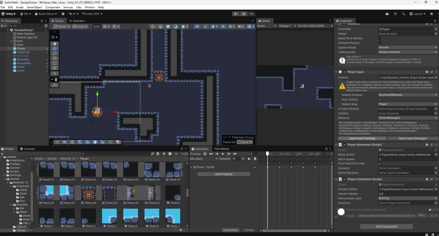The image size is (439, 236).
Task: Adjust the Project thumbnail size slider
Action: click(x=180, y=230)
